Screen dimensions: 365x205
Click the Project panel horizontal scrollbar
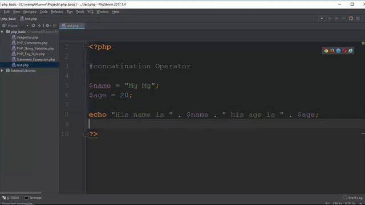click(x=21, y=192)
